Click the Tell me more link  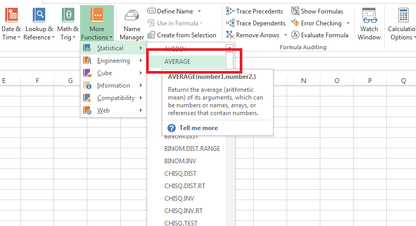[x=198, y=128]
